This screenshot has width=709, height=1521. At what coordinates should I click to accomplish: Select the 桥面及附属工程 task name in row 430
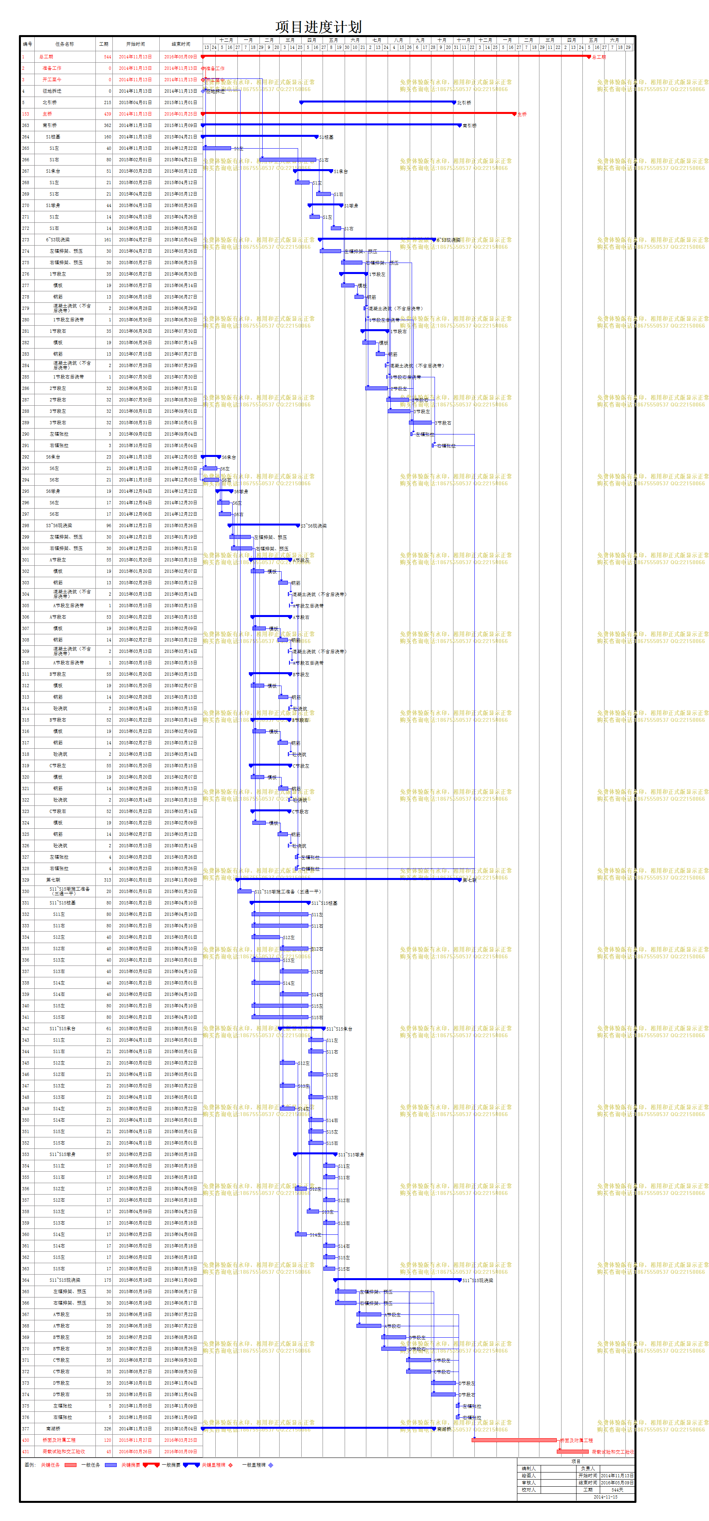coord(59,1440)
